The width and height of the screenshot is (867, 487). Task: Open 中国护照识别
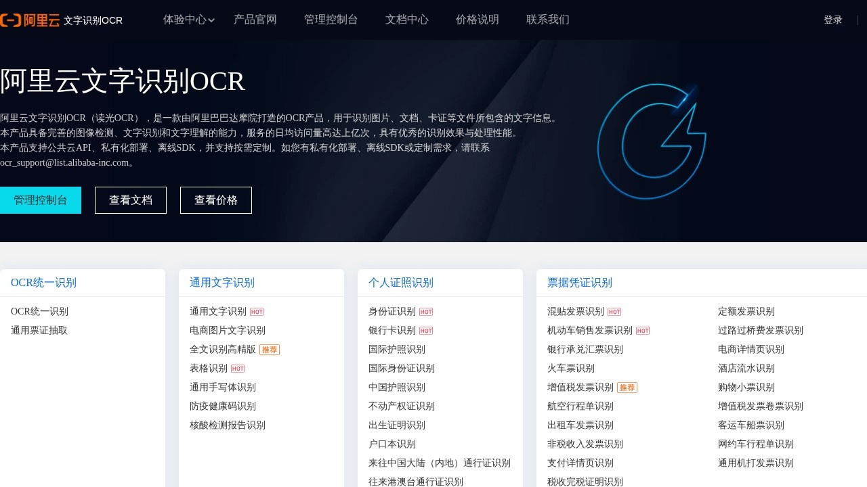(x=397, y=388)
